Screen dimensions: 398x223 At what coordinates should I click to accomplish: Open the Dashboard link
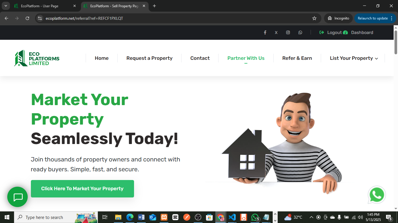point(362,33)
